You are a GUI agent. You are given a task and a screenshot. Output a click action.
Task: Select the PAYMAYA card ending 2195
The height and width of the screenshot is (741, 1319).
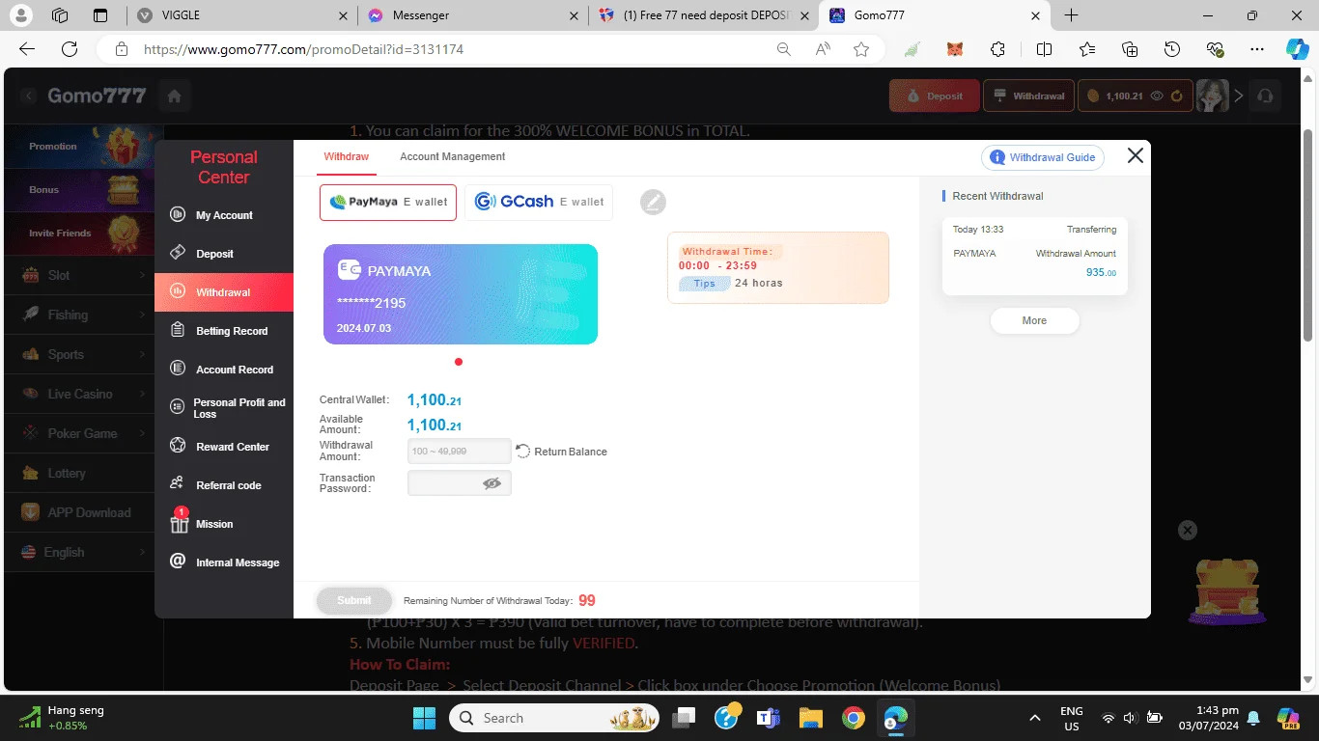tap(461, 294)
